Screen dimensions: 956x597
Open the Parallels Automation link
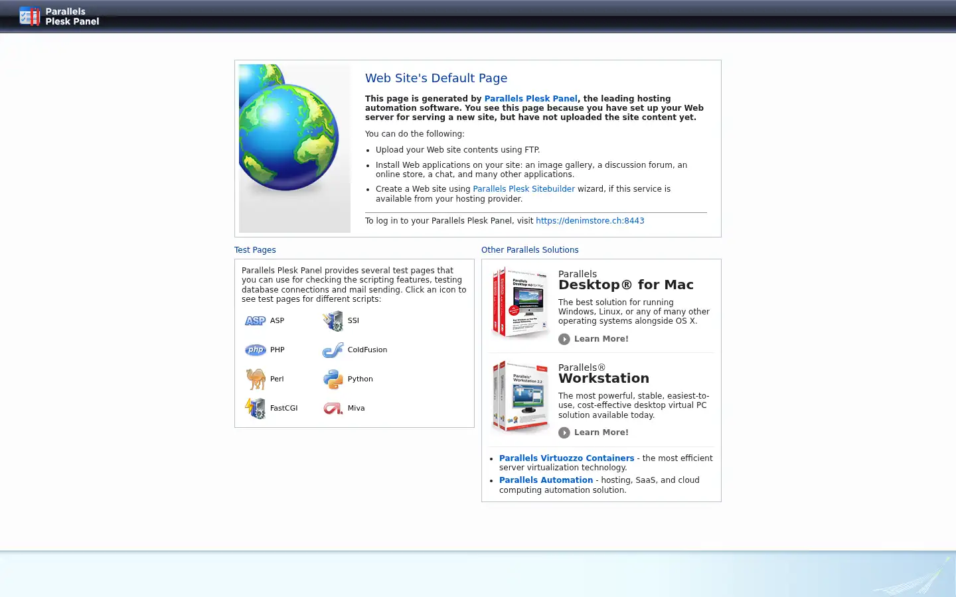(546, 480)
